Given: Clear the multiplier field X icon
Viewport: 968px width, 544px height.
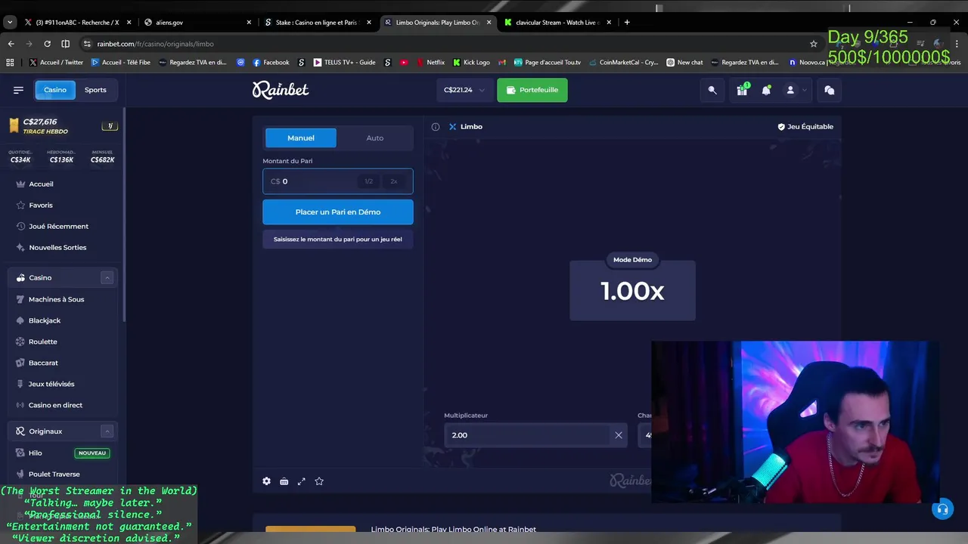Looking at the screenshot, I should pyautogui.click(x=619, y=435).
